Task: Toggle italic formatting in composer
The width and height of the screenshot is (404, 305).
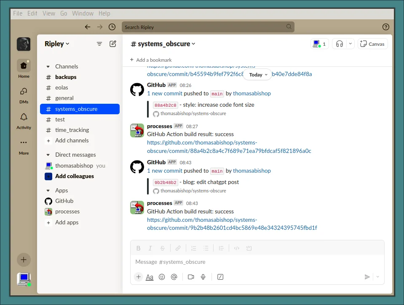Action: pos(150,248)
